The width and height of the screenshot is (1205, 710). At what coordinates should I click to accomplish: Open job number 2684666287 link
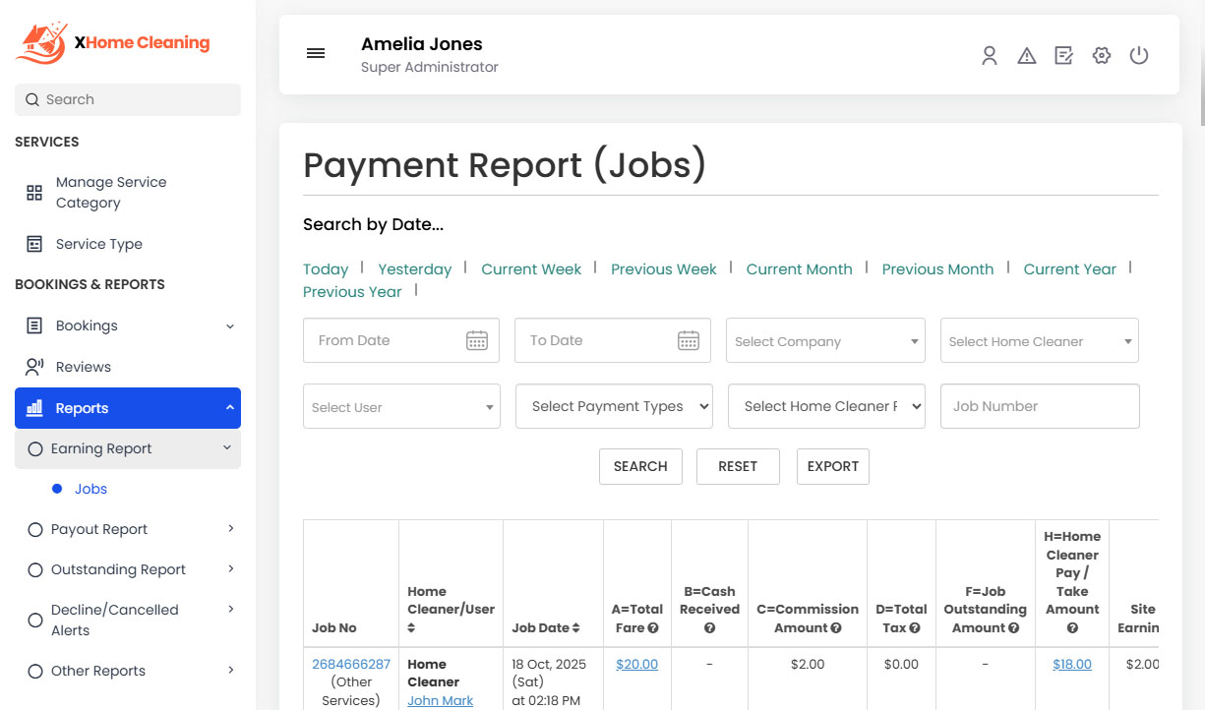tap(350, 663)
